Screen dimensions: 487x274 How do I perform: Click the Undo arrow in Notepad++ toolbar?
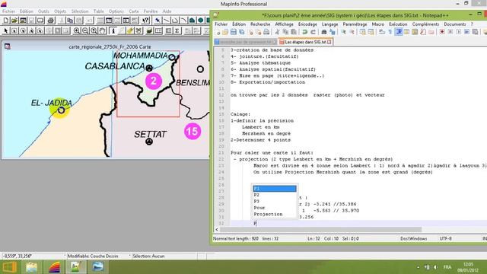pos(304,32)
